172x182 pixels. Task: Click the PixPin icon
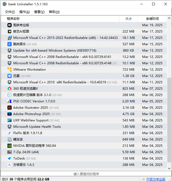[10, 133]
